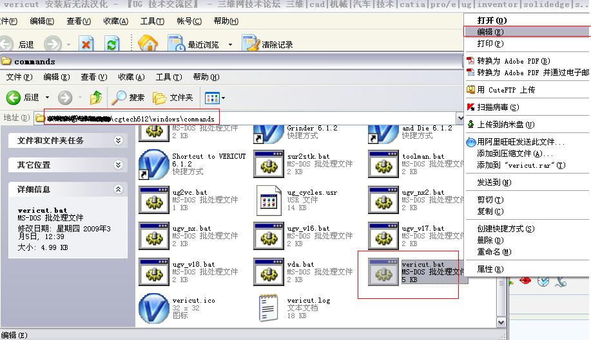This screenshot has width=591, height=340.
Task: Click the file list scrollbar down arrow
Action: pyautogui.click(x=501, y=322)
